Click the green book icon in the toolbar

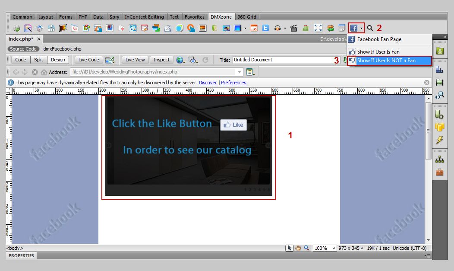214,28
